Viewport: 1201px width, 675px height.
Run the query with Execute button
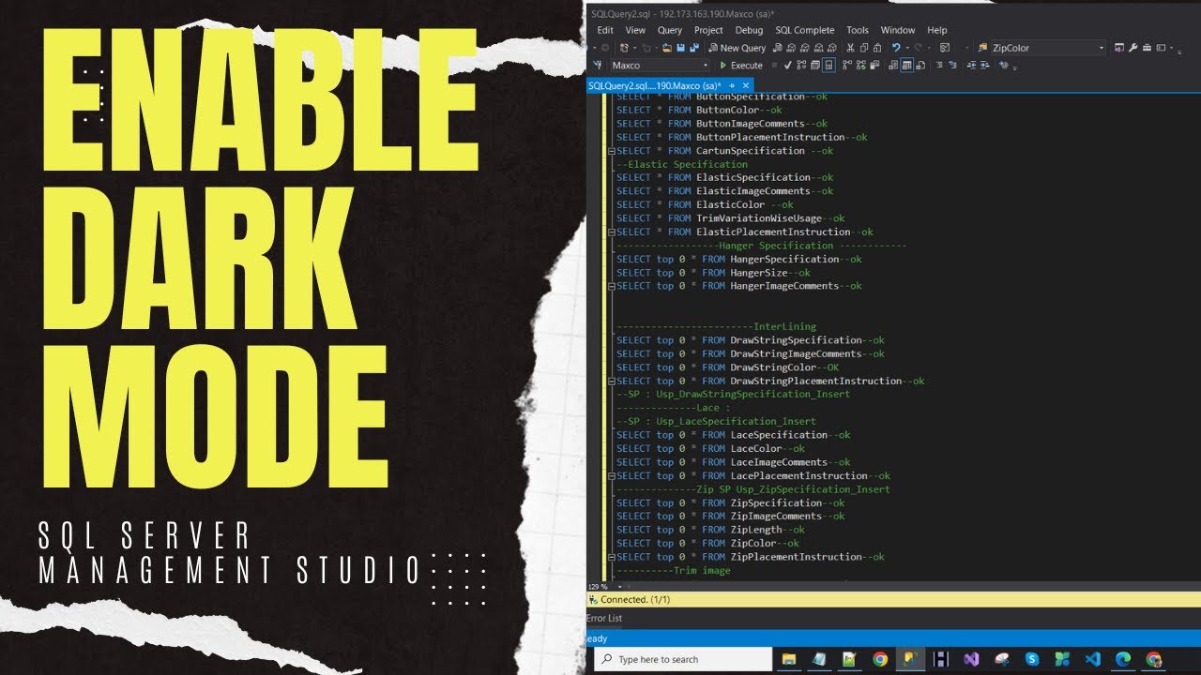(741, 66)
